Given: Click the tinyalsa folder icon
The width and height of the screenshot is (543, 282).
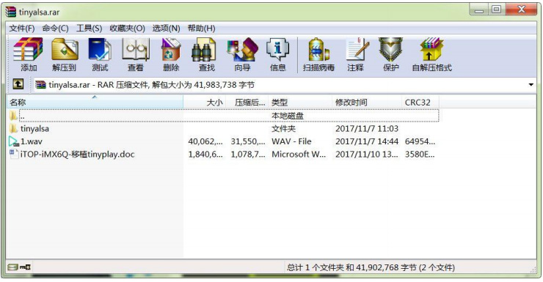Looking at the screenshot, I should [x=13, y=129].
